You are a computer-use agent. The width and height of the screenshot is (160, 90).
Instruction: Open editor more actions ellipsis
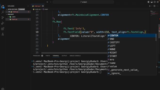[x=157, y=6]
